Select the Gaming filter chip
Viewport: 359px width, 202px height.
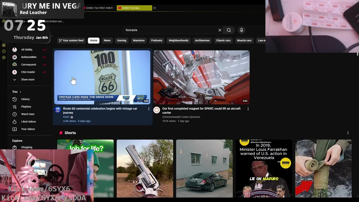pos(122,40)
